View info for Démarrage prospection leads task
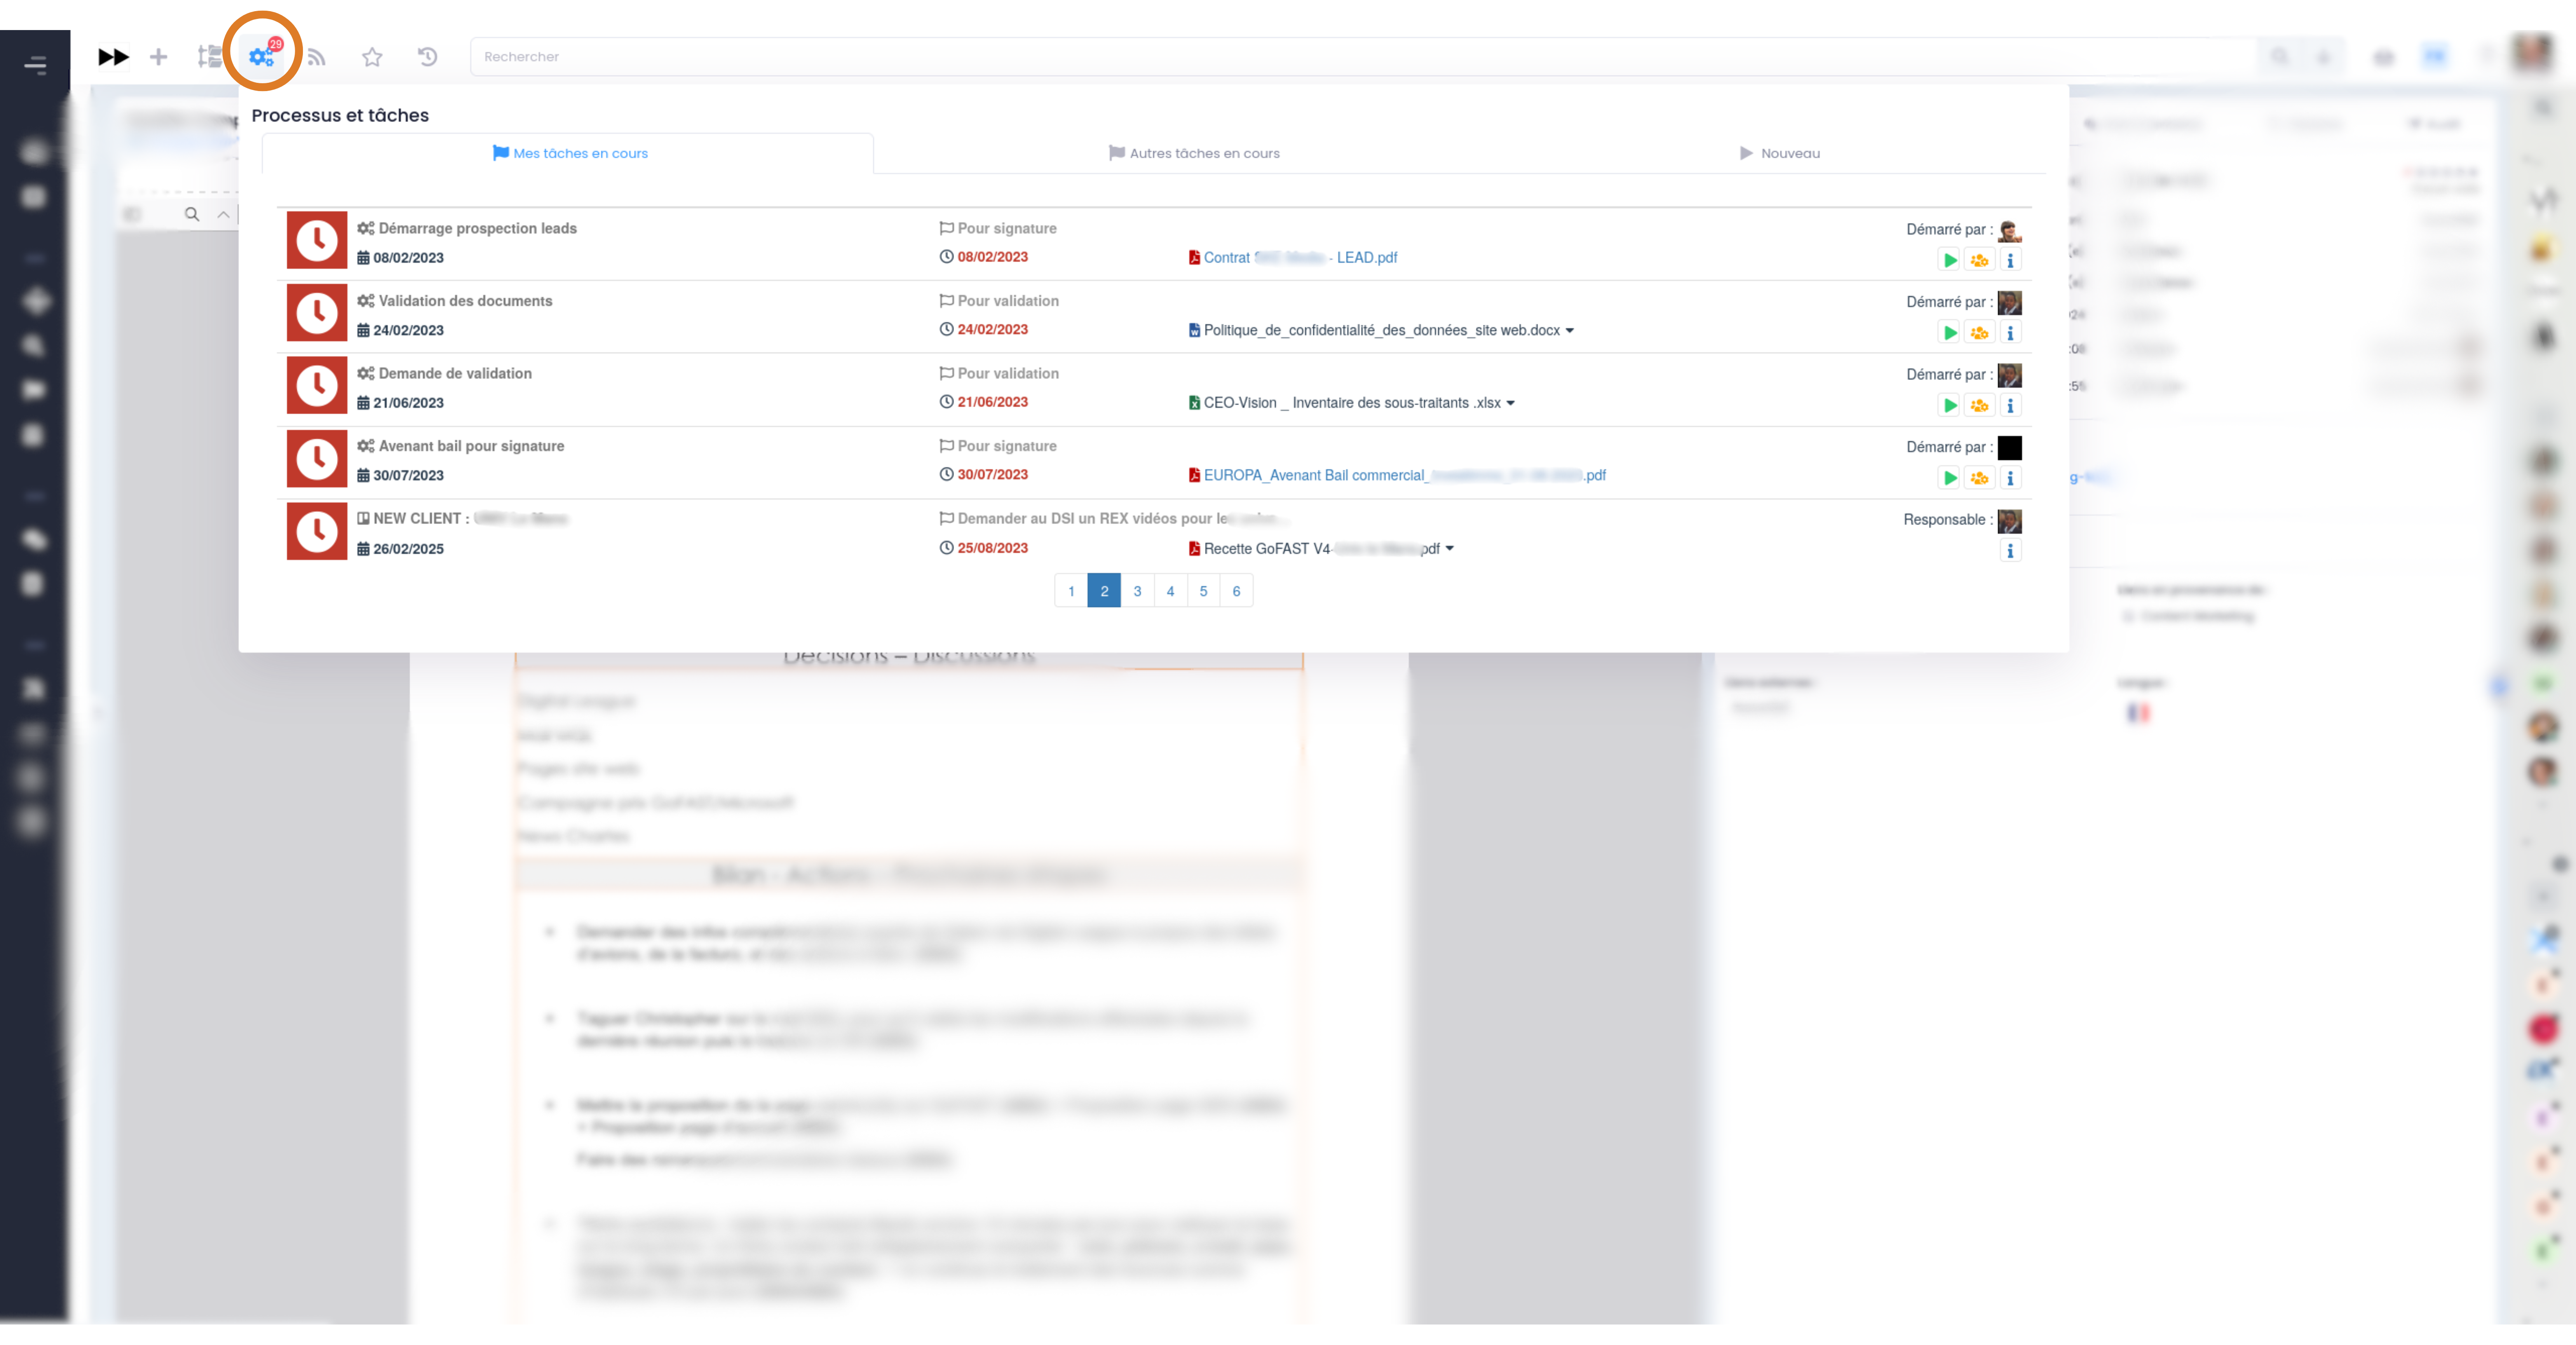 click(2011, 260)
